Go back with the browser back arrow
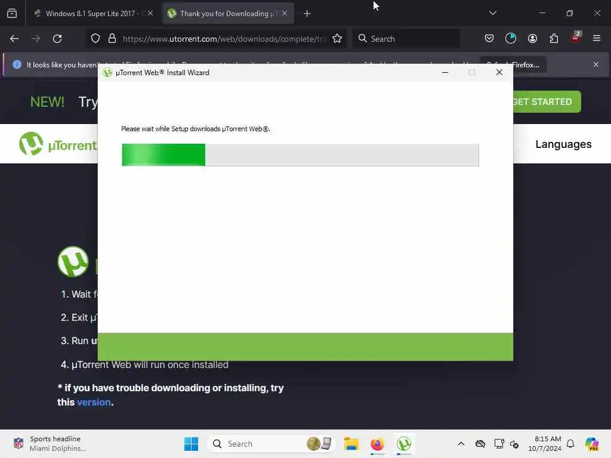The height and width of the screenshot is (458, 611). pyautogui.click(x=14, y=39)
